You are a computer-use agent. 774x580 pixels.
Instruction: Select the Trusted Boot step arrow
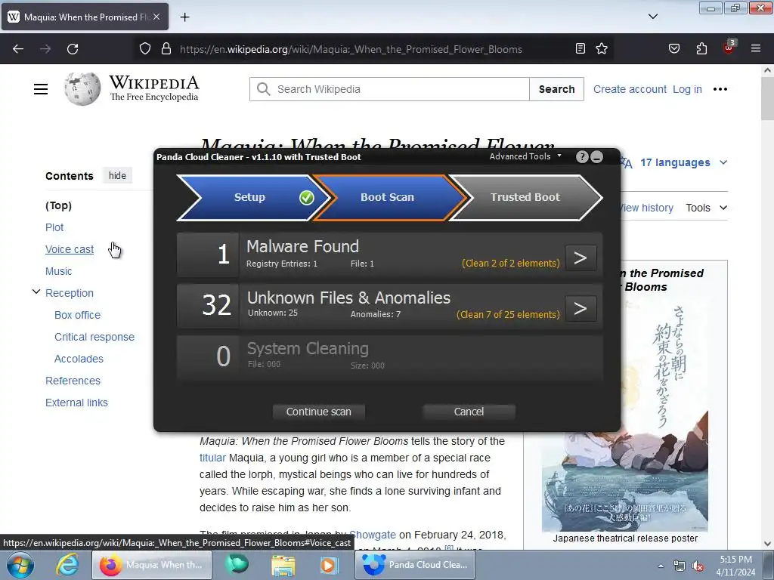click(525, 197)
